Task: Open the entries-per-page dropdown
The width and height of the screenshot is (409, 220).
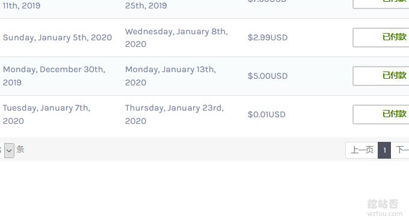Action: point(9,150)
